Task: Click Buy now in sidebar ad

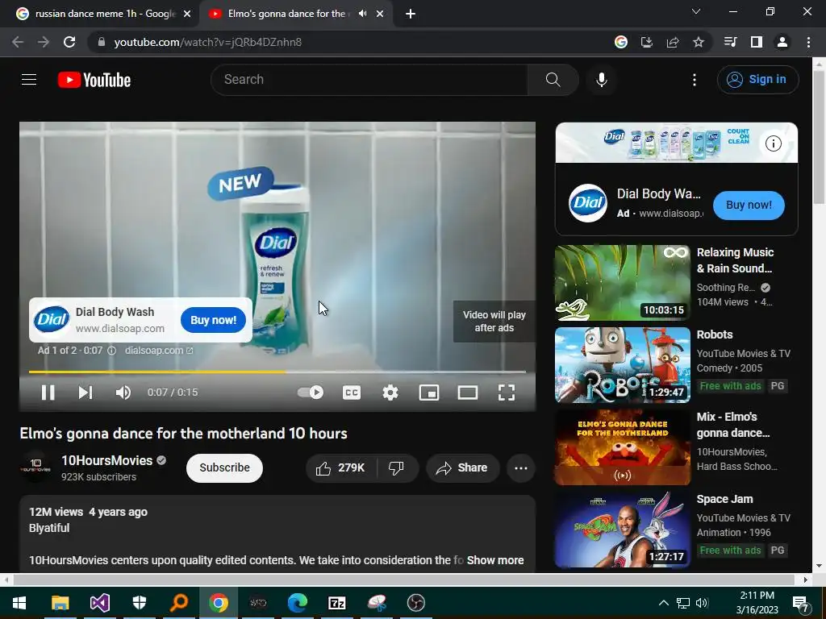Action: (x=749, y=206)
